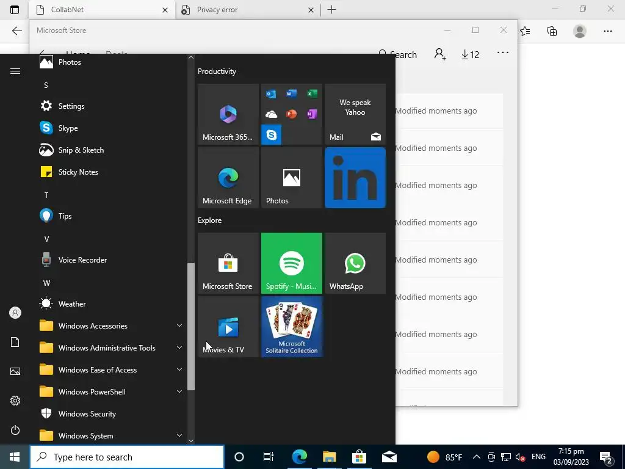Expand Windows Administrative Tools folder
This screenshot has height=469, width=625.
pos(111,347)
